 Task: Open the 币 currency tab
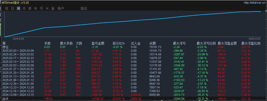point(41,8)
